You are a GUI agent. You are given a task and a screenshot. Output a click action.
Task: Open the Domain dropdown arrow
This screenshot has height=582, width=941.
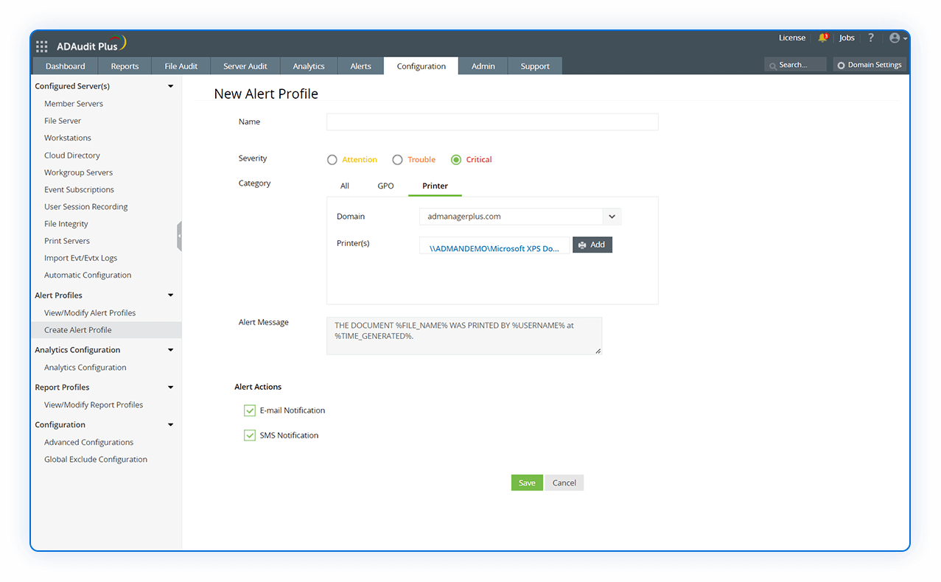(612, 217)
